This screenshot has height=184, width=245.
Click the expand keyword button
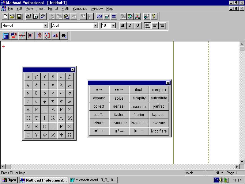(x=99, y=98)
